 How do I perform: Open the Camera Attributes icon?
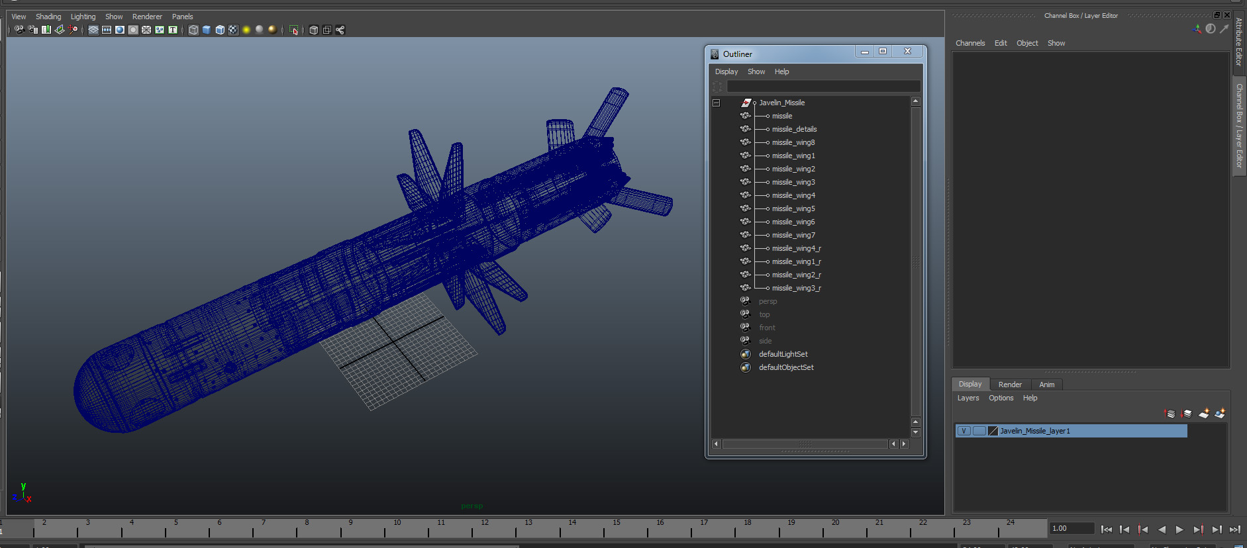(32, 30)
